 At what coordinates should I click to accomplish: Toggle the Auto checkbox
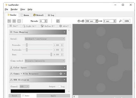point(23,96)
